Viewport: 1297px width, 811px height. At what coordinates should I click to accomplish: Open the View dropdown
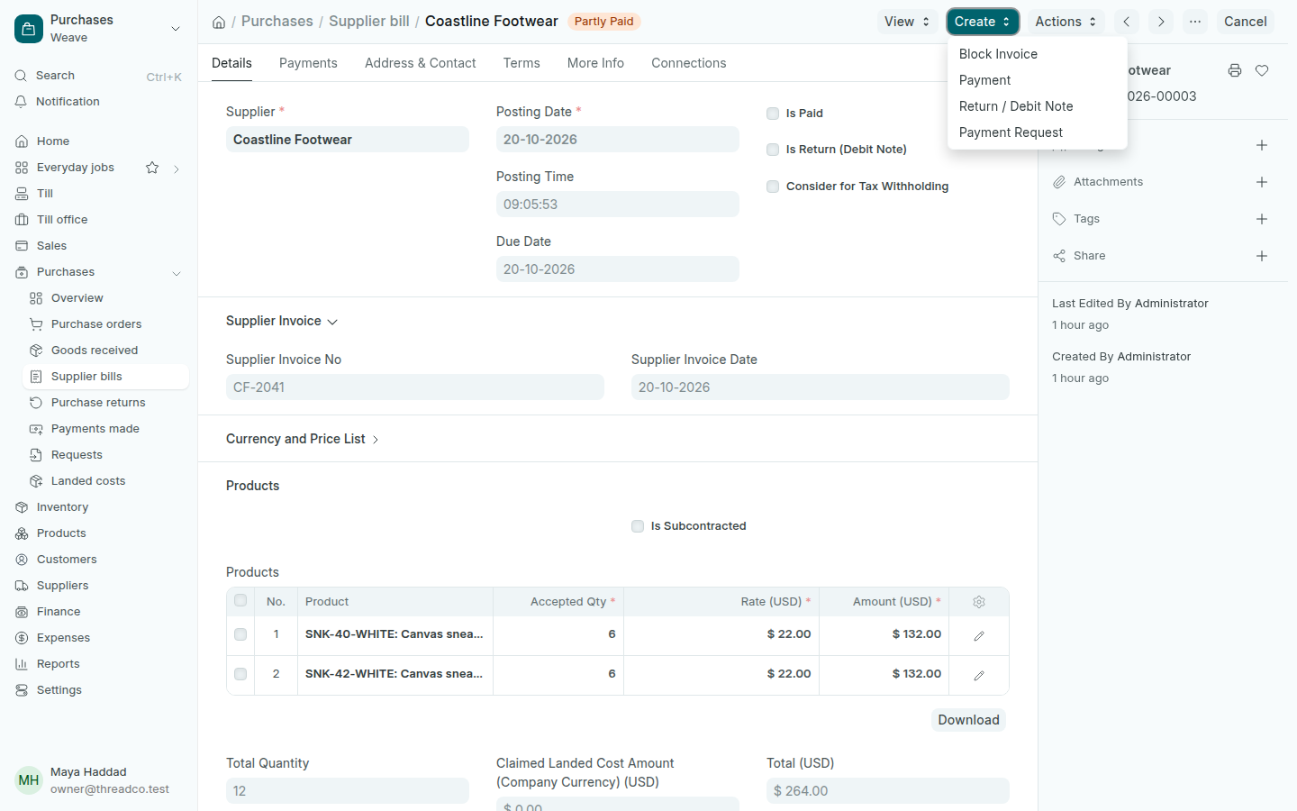907,22
